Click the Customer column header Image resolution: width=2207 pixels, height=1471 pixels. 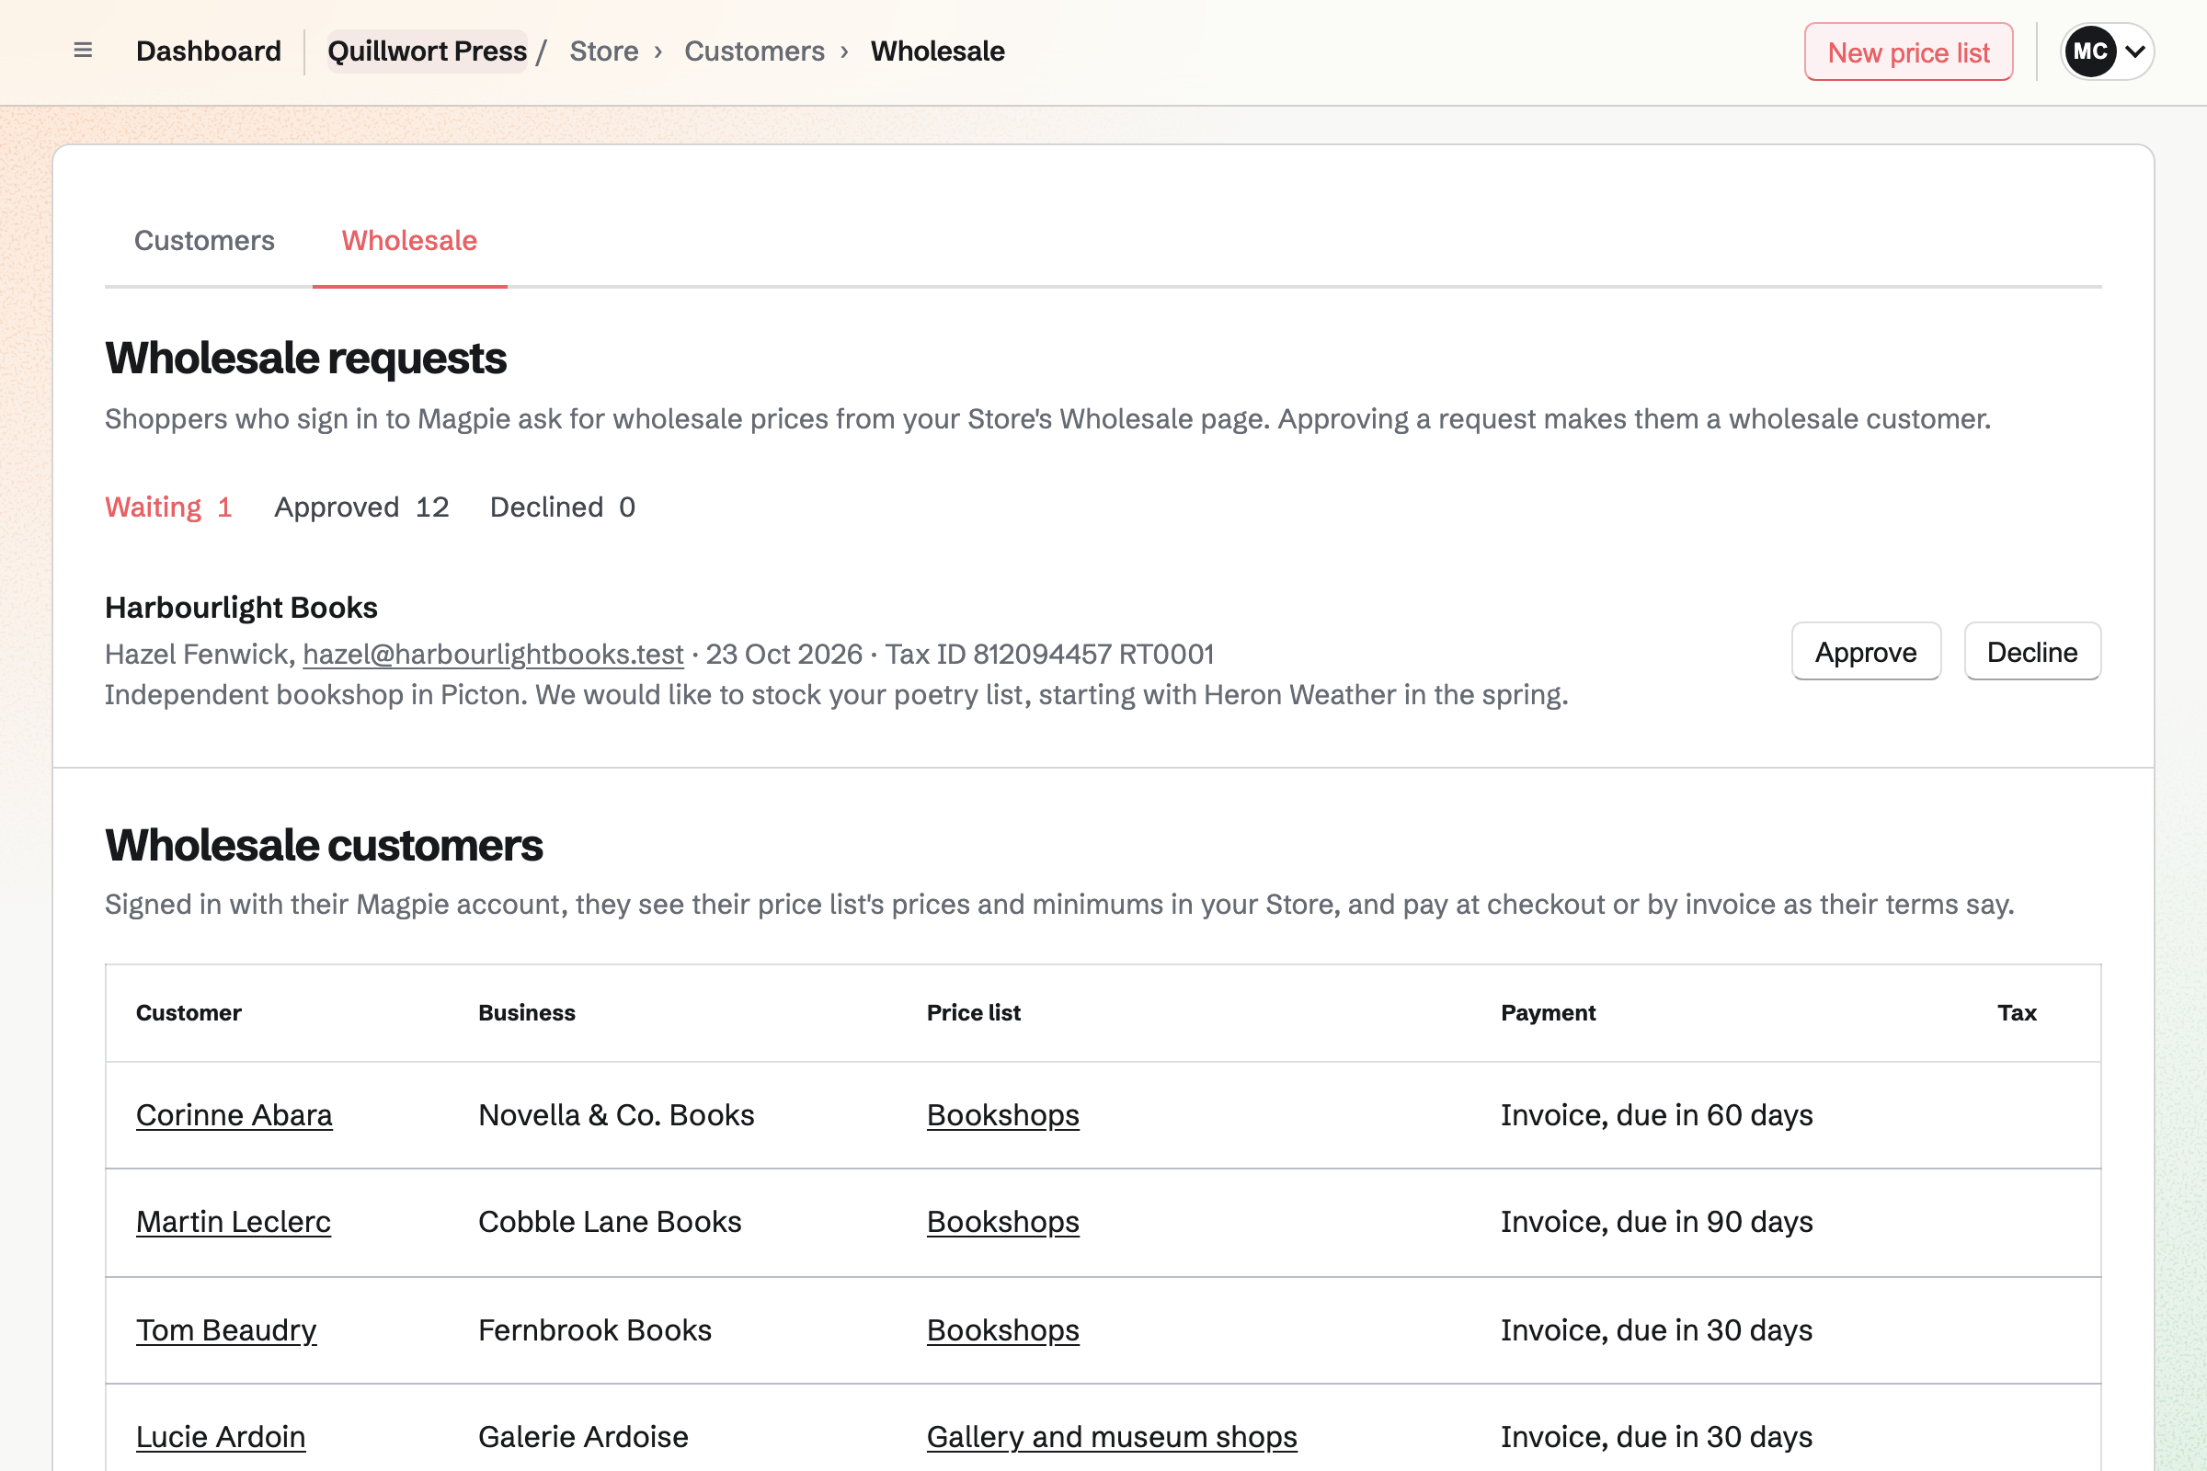point(188,1012)
